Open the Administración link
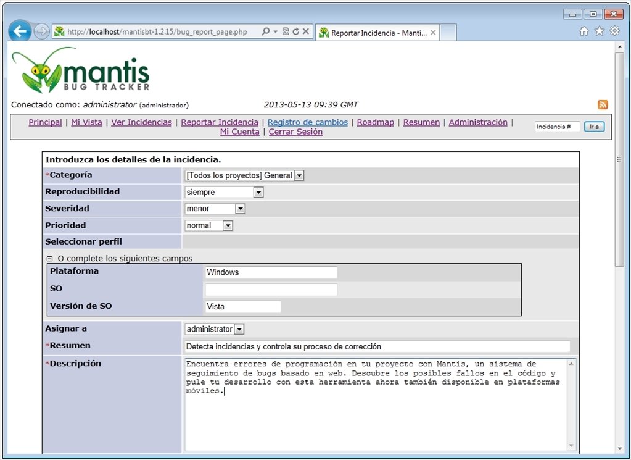Image resolution: width=631 pixels, height=460 pixels. click(x=478, y=122)
